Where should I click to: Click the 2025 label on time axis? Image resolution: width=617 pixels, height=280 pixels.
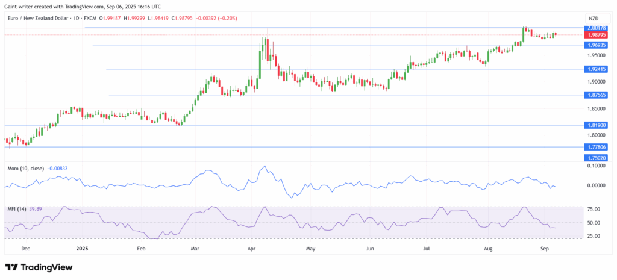click(82, 249)
